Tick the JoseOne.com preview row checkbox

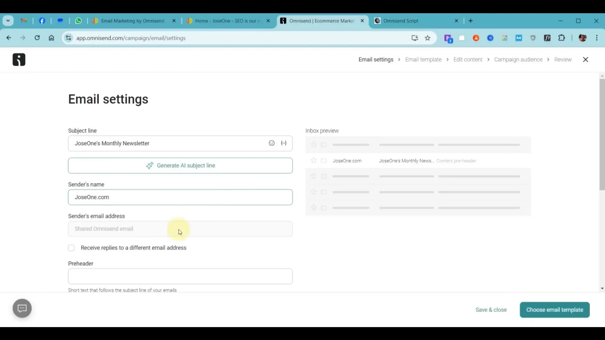[324, 161]
